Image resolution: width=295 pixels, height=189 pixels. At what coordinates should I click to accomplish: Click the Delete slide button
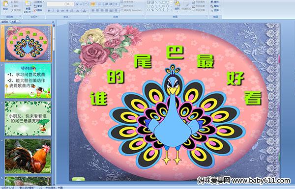pos(38,10)
